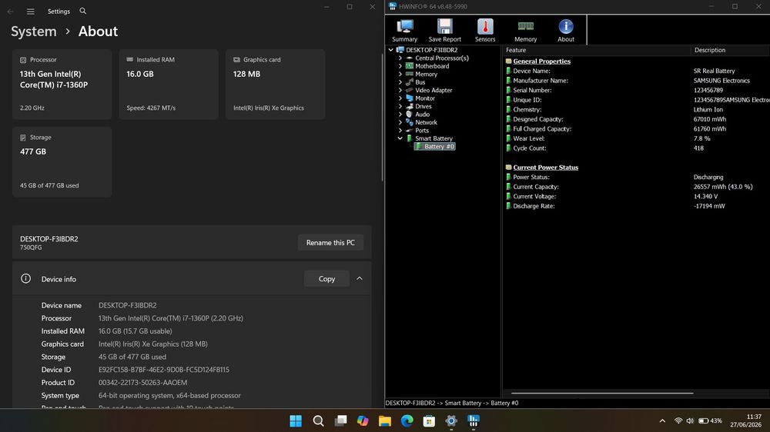This screenshot has height=432, width=770.
Task: Open File Explorer from the taskbar
Action: [384, 420]
